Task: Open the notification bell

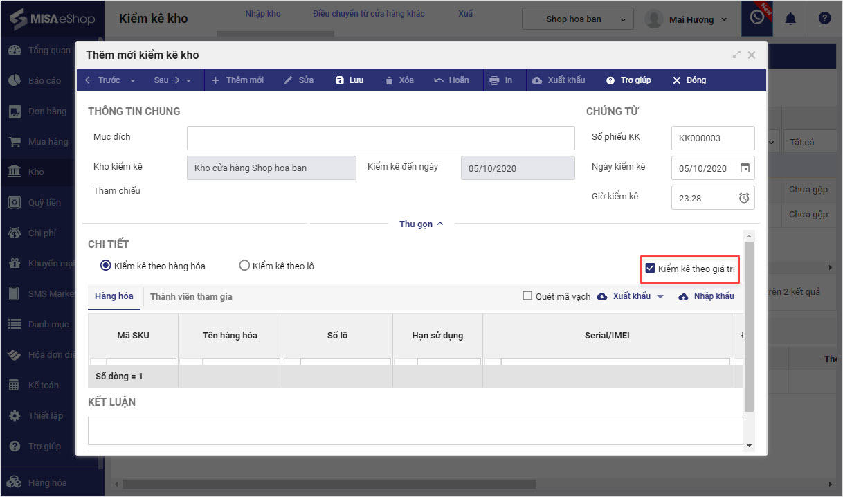Action: click(790, 19)
